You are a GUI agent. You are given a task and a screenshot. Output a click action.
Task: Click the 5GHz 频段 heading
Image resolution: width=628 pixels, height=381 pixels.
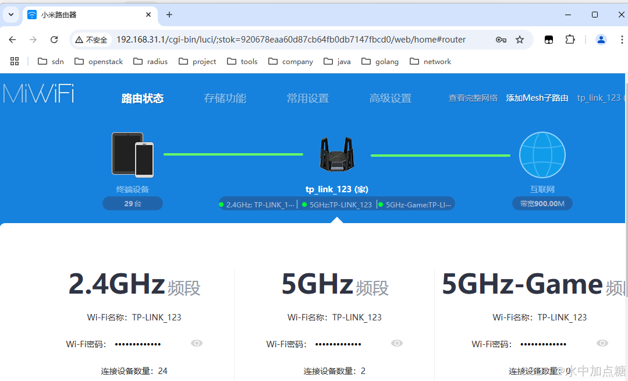click(335, 284)
